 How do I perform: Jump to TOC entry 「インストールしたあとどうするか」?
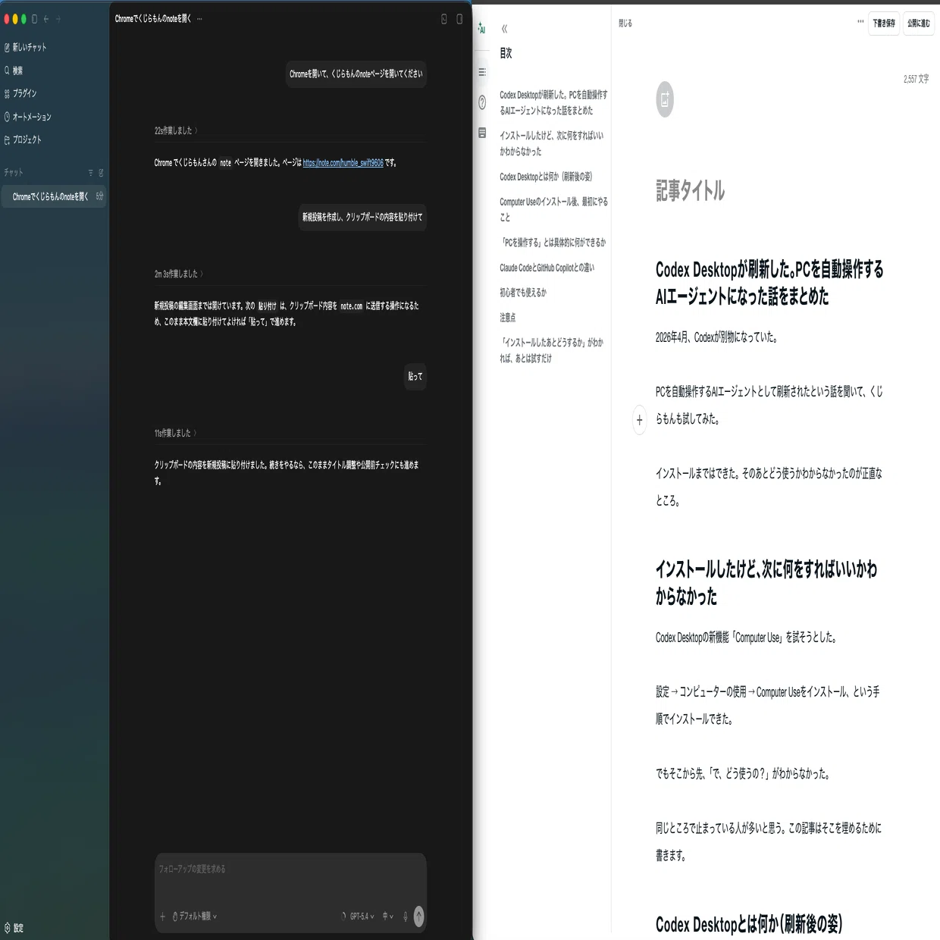point(552,350)
